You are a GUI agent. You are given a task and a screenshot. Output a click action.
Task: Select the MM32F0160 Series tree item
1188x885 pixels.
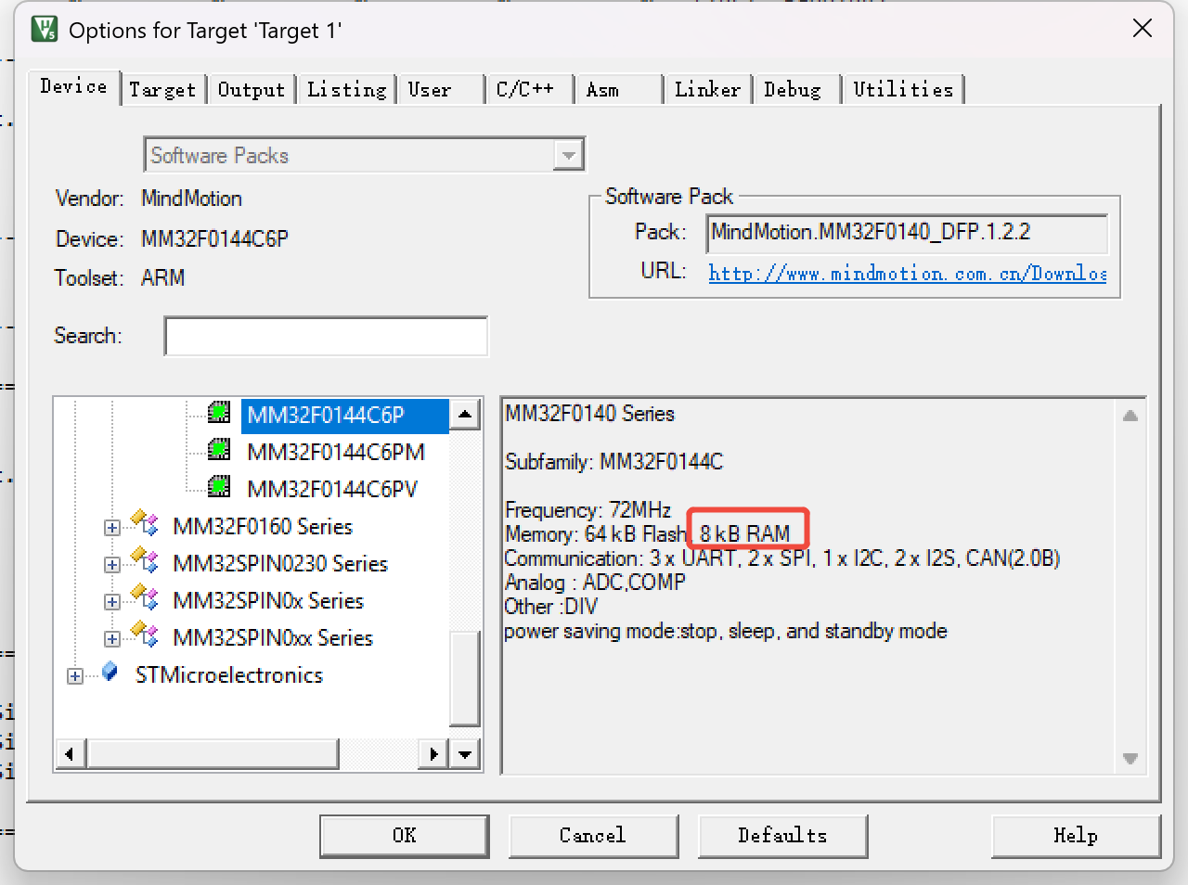tap(263, 527)
